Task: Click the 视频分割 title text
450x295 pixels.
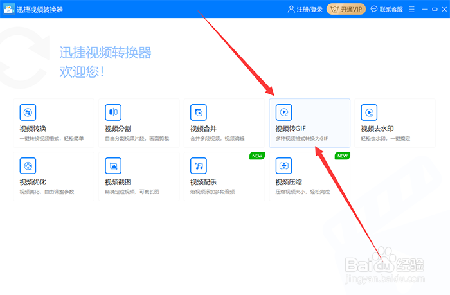Action: click(118, 129)
